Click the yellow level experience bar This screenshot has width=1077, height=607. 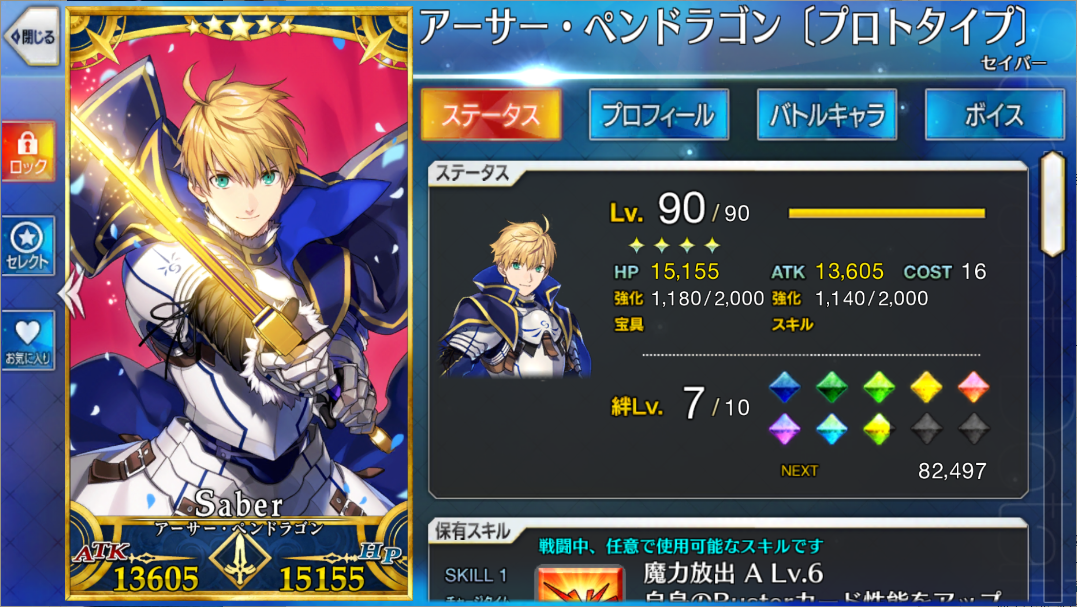click(x=887, y=213)
